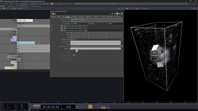This screenshot has height=111, width=198.
Task: Click the Wiki button in top toolbar
Action: [x=24, y=4]
